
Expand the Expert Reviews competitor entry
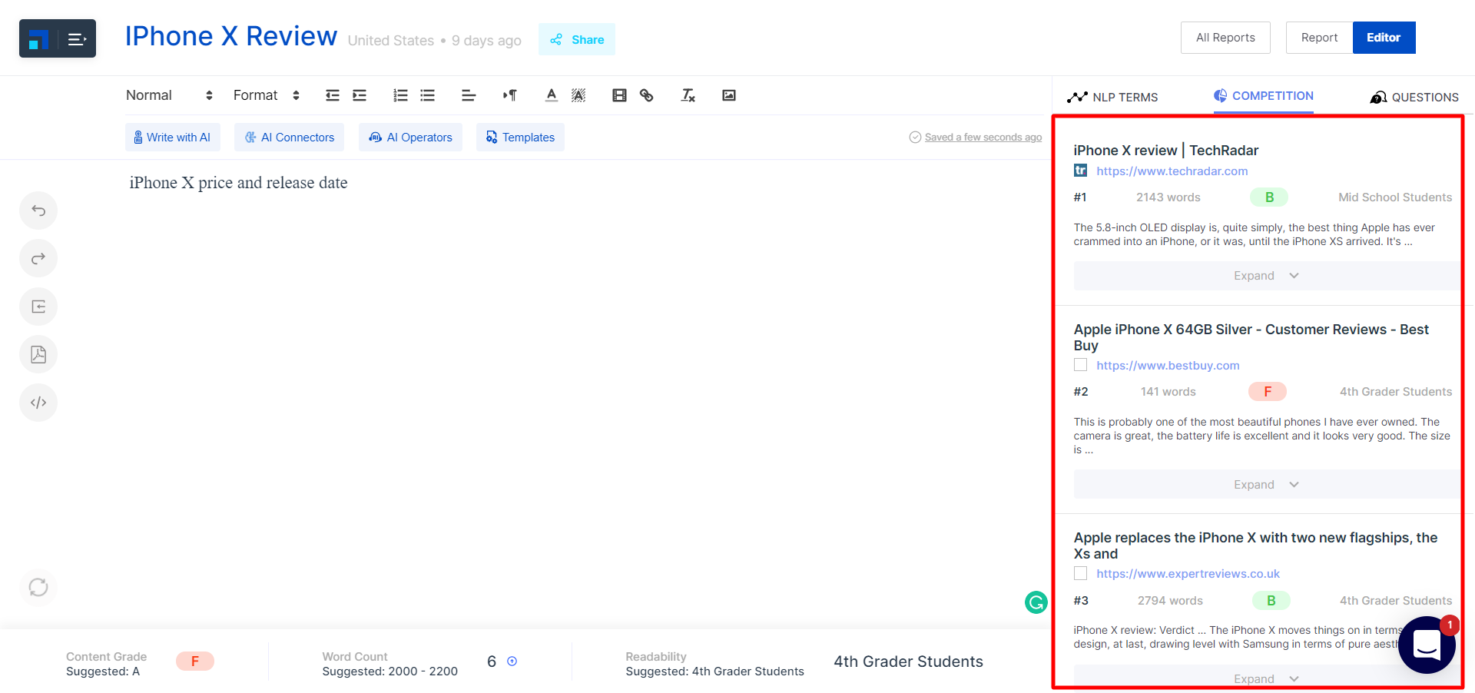click(1266, 678)
